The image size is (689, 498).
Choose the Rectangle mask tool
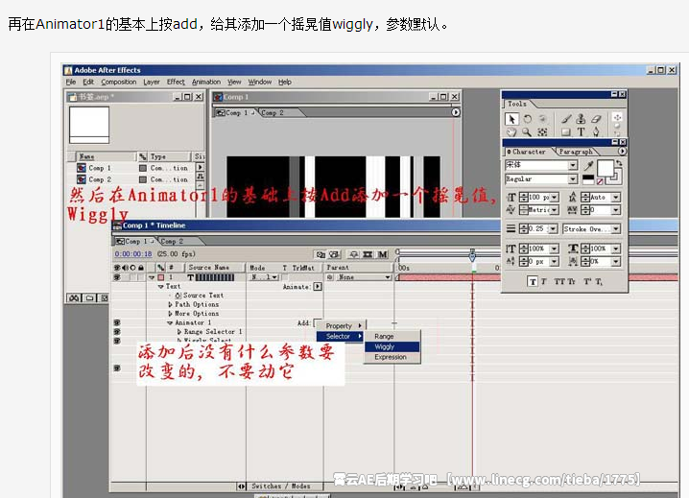coord(566,131)
